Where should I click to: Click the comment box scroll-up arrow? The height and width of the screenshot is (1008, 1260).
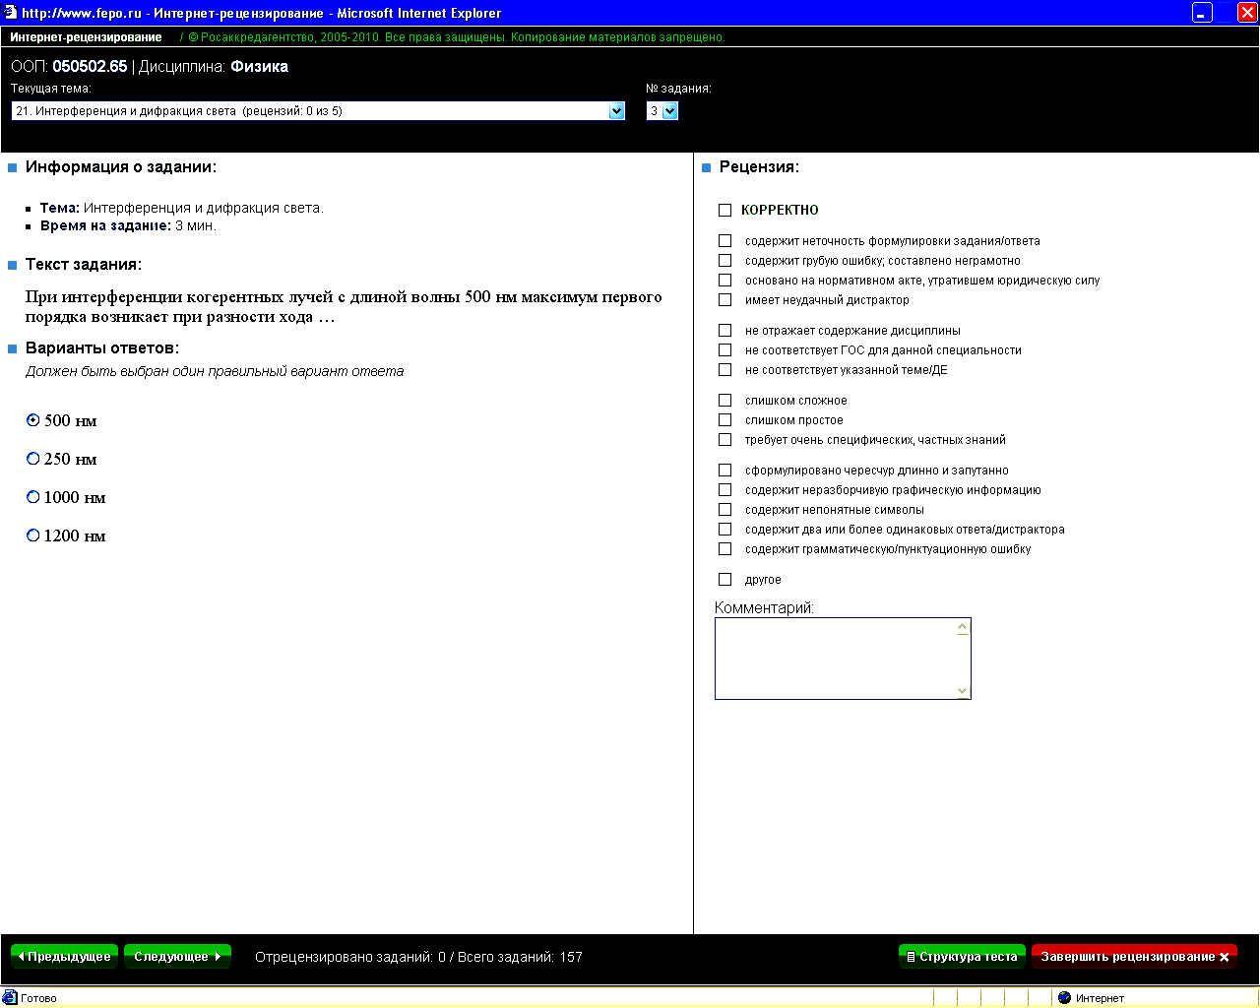[963, 628]
